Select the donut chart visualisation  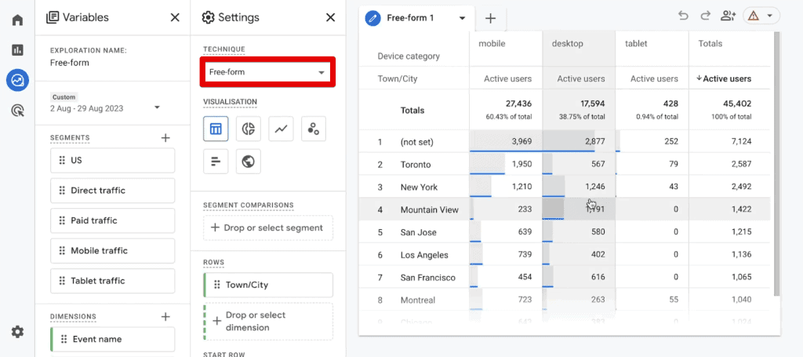(x=249, y=129)
